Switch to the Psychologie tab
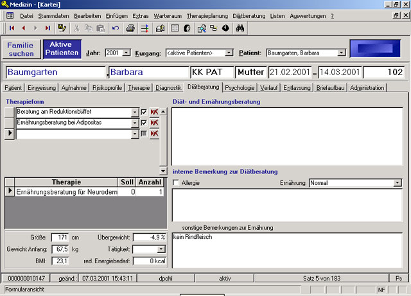 (240, 88)
